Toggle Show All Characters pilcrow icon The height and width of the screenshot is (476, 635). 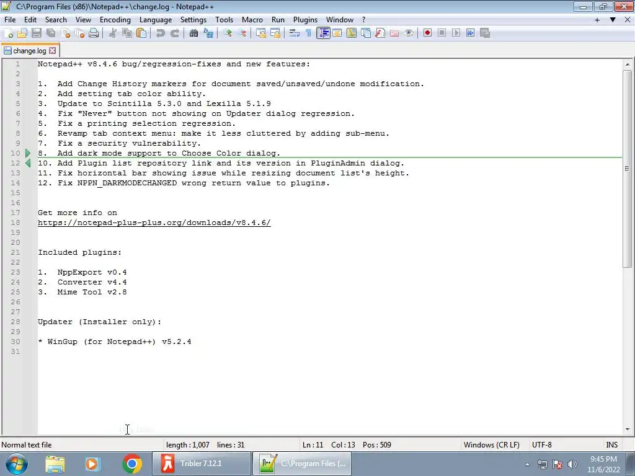coord(309,33)
